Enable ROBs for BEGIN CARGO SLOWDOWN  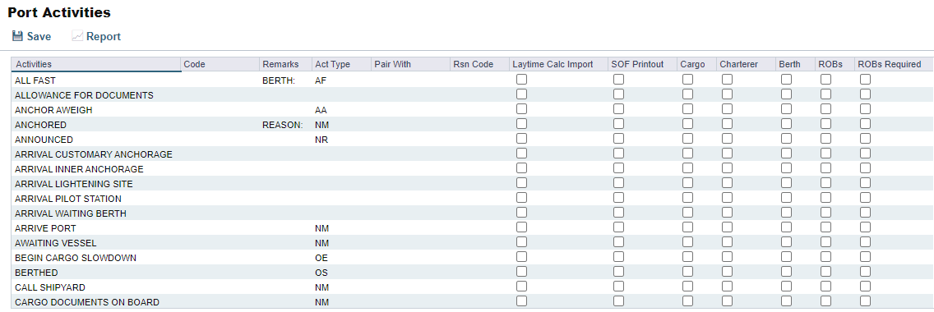coord(825,257)
